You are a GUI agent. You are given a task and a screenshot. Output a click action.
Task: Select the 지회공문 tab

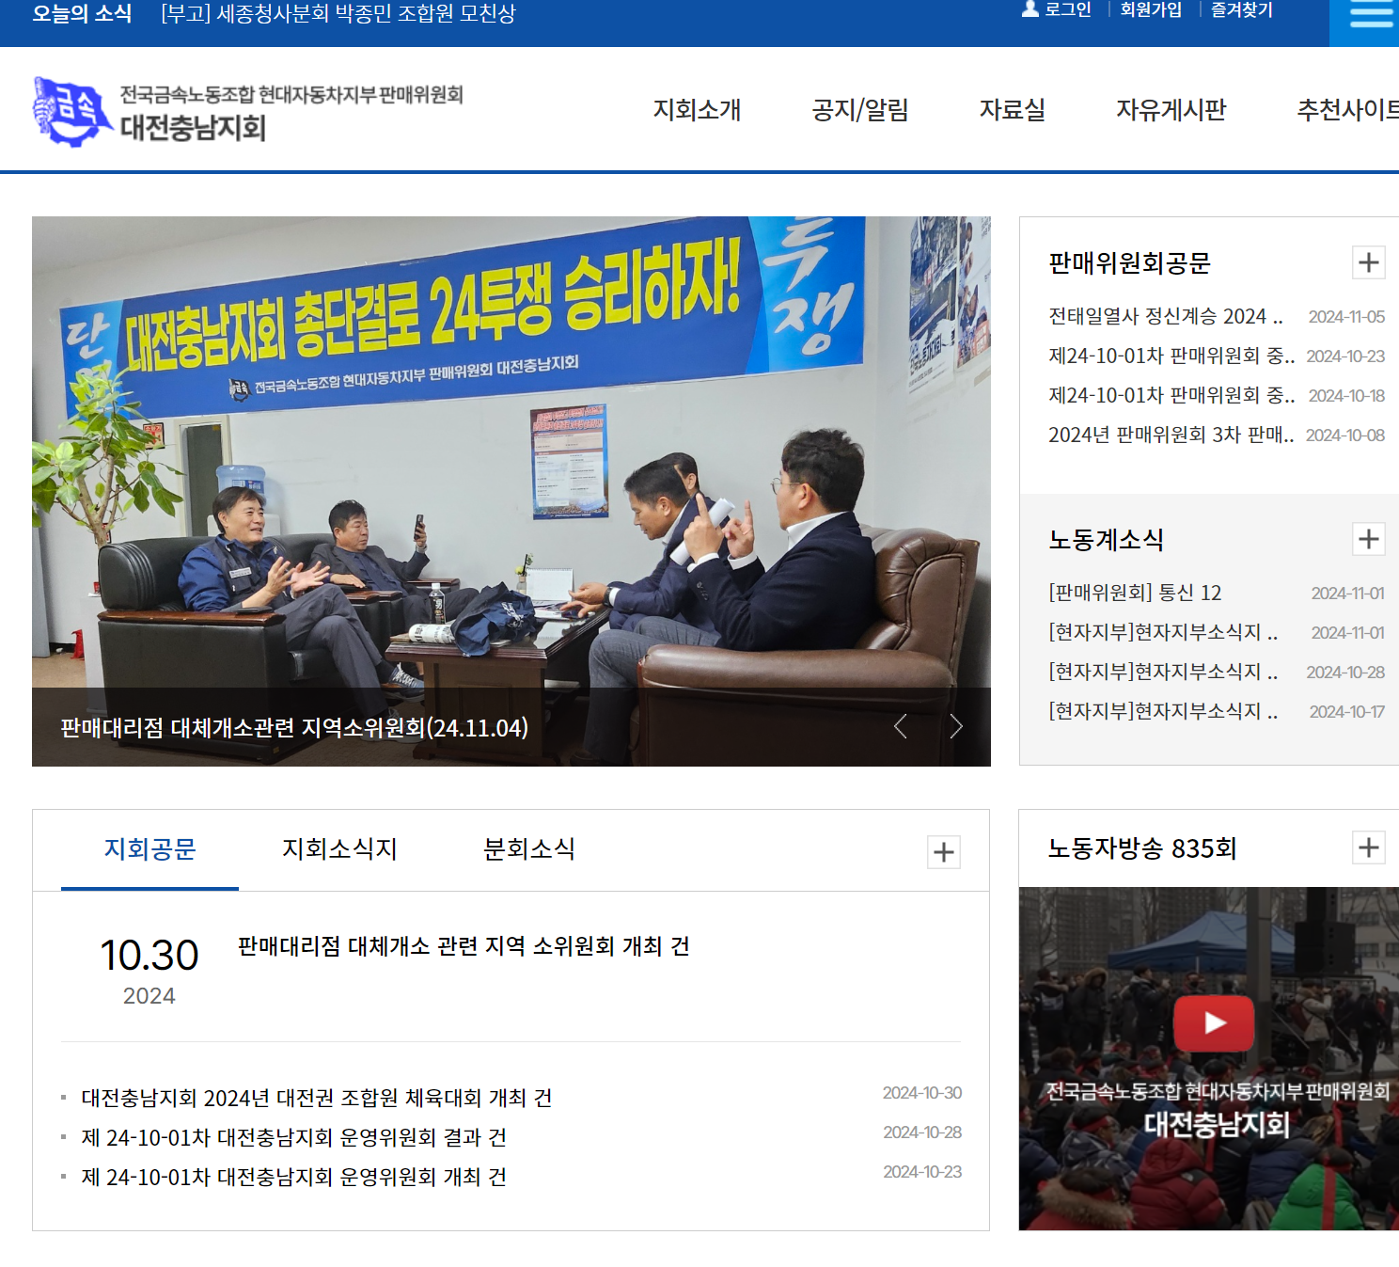click(x=149, y=849)
